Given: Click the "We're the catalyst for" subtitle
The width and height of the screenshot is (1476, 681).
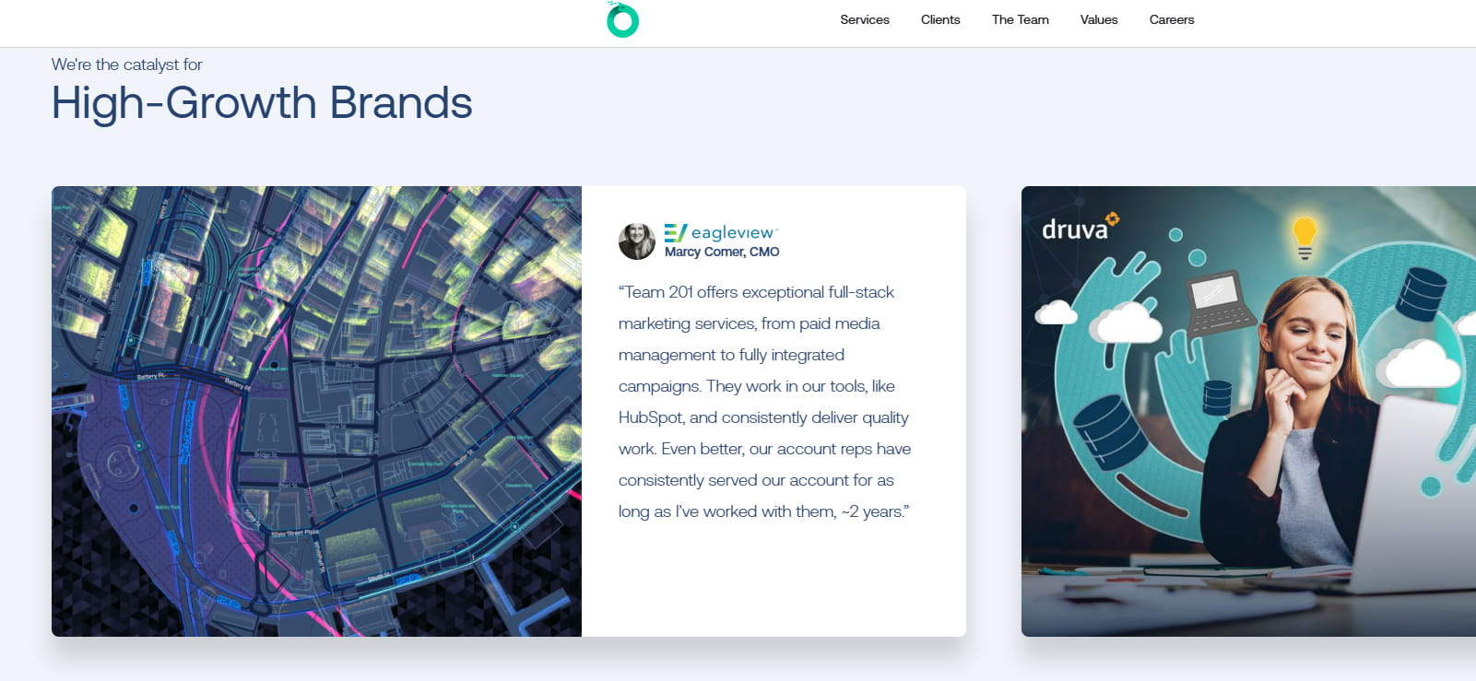Looking at the screenshot, I should pos(126,65).
